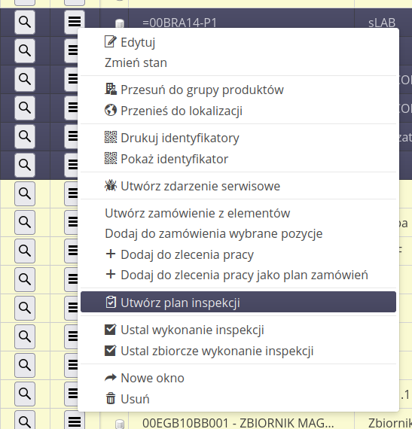This screenshot has height=429, width=412.
Task: Open the hamburger menu in the =00BRA14-P1 row
Action: tap(74, 21)
